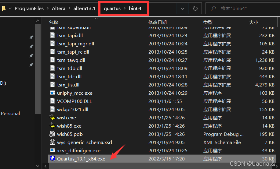Image resolution: width=280 pixels, height=169 pixels.
Task: Click the third quick access pin icon
Action: [x=31, y=55]
